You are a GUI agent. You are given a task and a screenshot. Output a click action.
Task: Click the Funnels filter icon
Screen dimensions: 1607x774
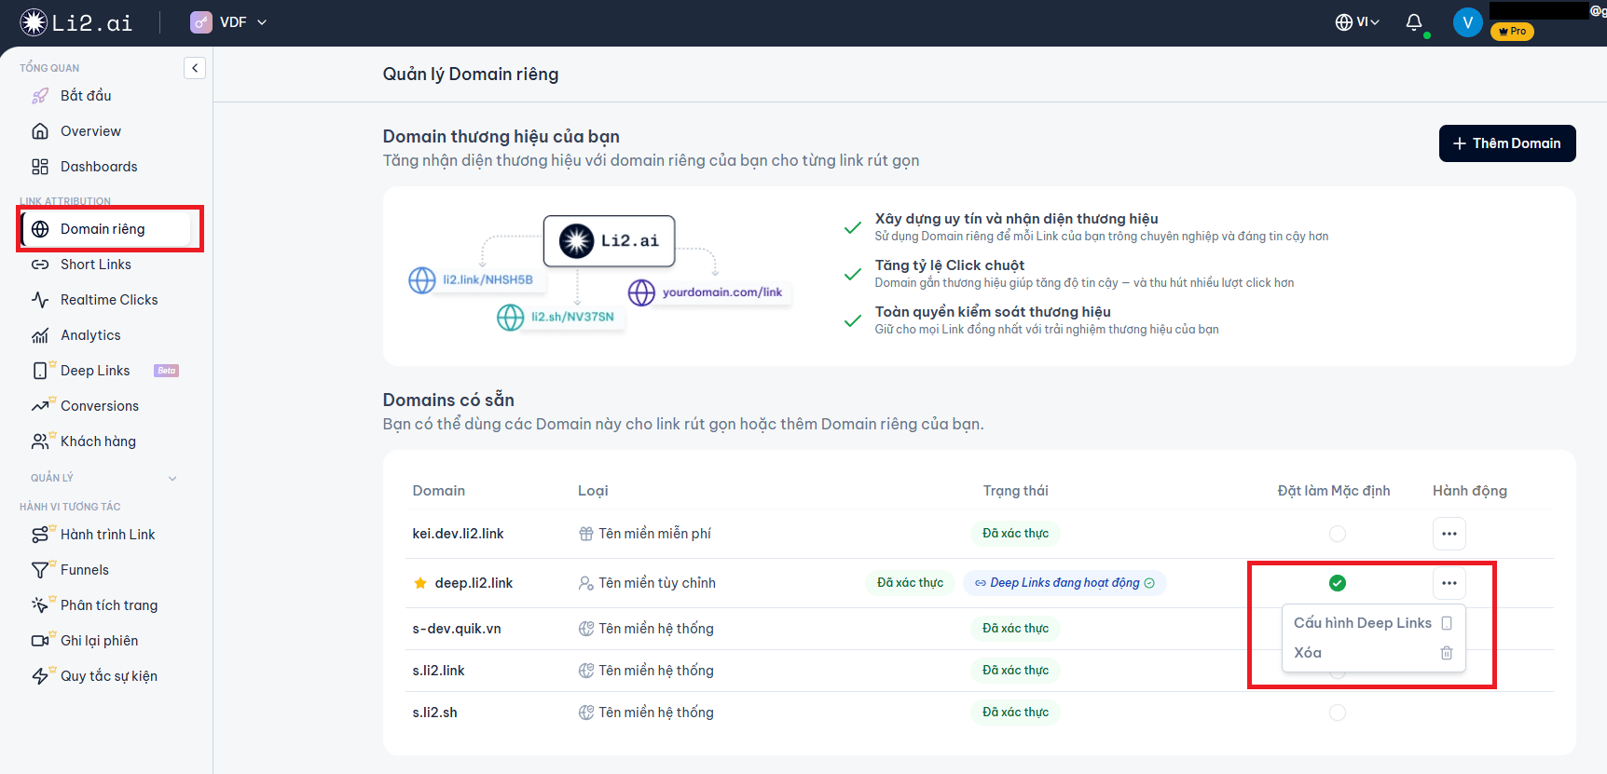pos(40,570)
